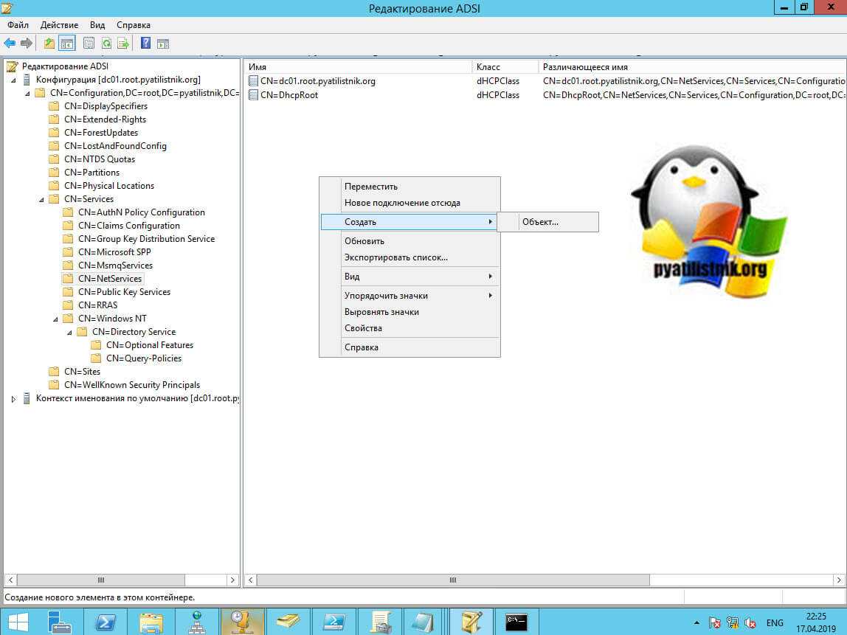This screenshot has width=847, height=635.
Task: Open the Command Prompt taskbar icon
Action: 516,622
